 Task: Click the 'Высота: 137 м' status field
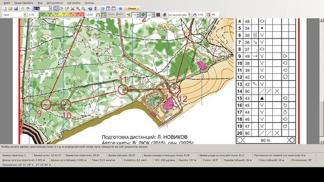click(x=188, y=160)
